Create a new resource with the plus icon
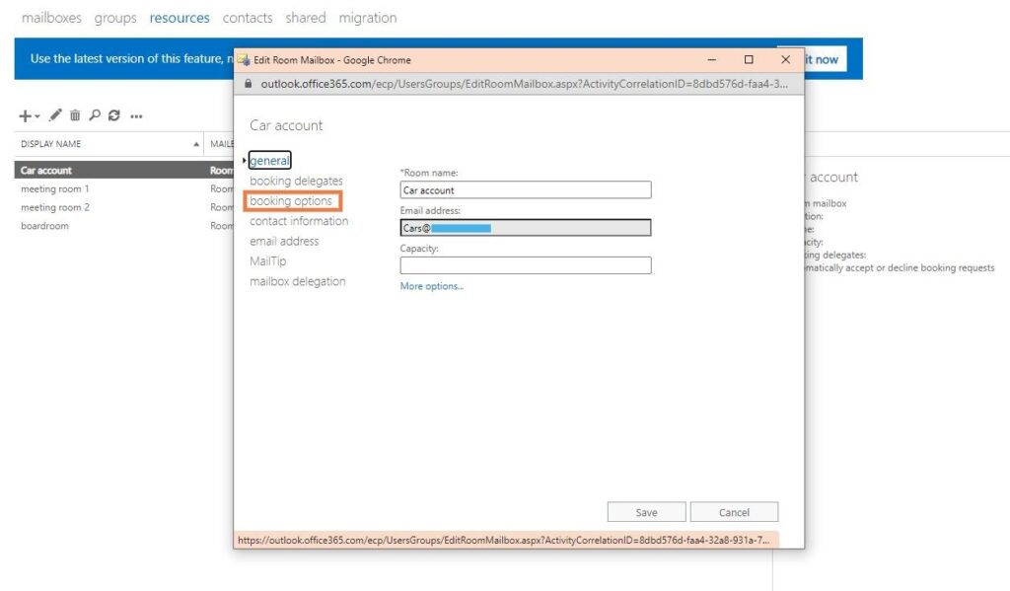Screen dimensions: 1010x591 pyautogui.click(x=25, y=115)
